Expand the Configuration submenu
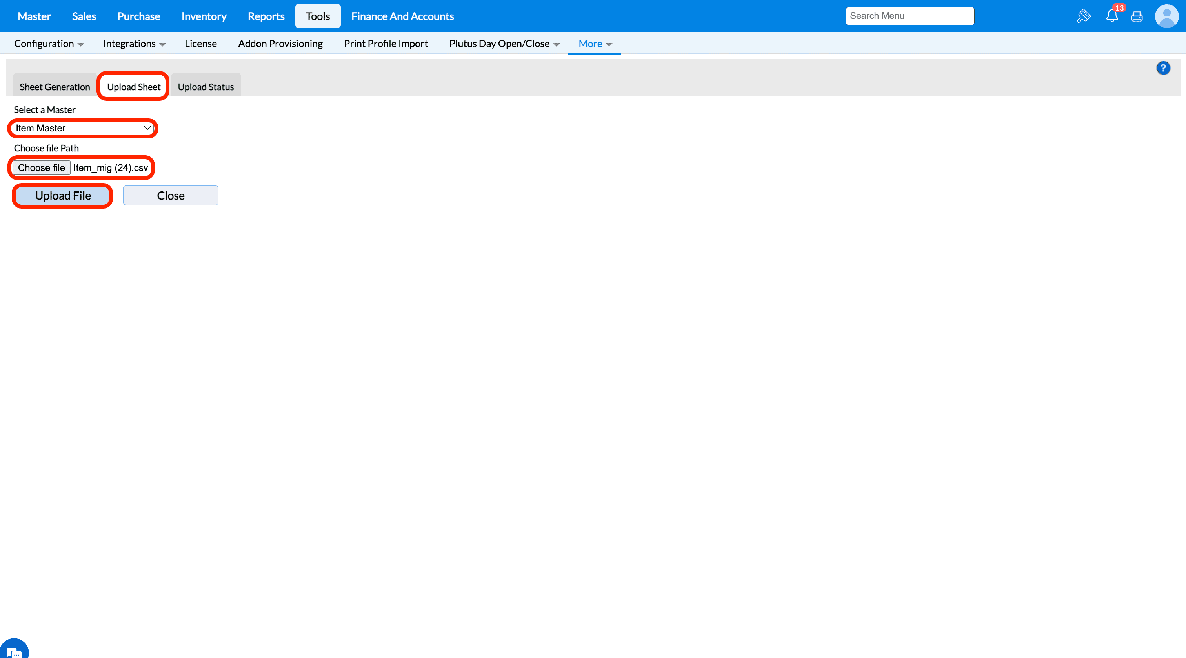Viewport: 1186px width, 658px height. 49,44
